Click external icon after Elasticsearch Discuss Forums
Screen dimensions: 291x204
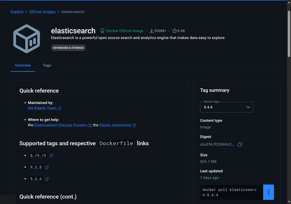click(x=89, y=125)
